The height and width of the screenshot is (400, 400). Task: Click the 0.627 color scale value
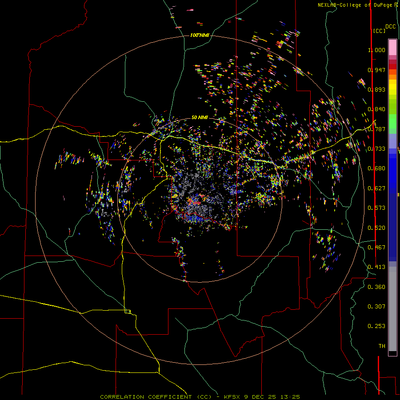click(x=376, y=188)
